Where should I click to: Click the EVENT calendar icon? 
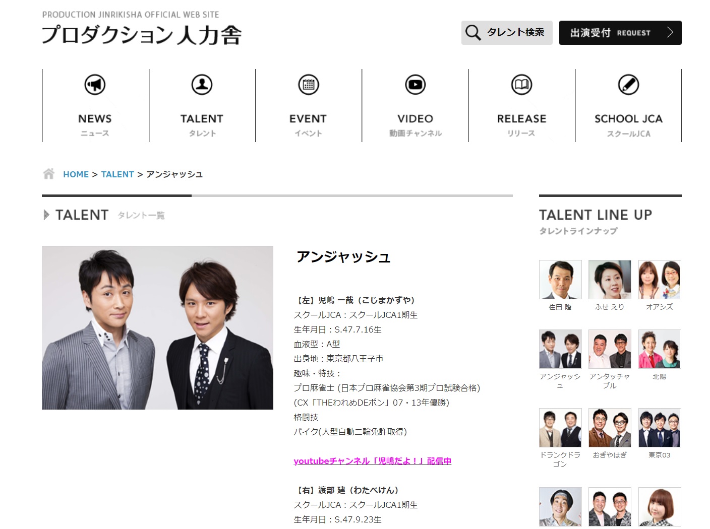click(x=309, y=85)
